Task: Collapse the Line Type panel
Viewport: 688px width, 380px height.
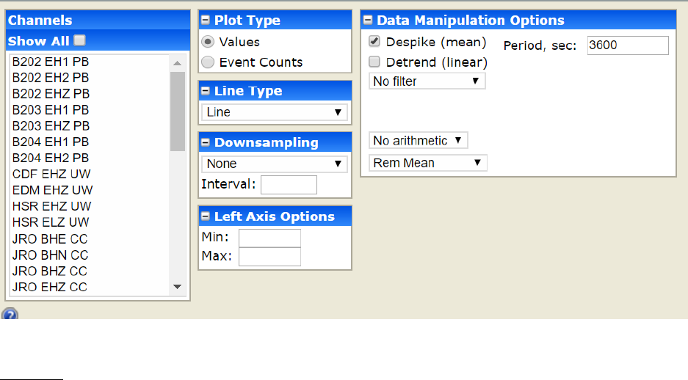Action: (x=206, y=92)
